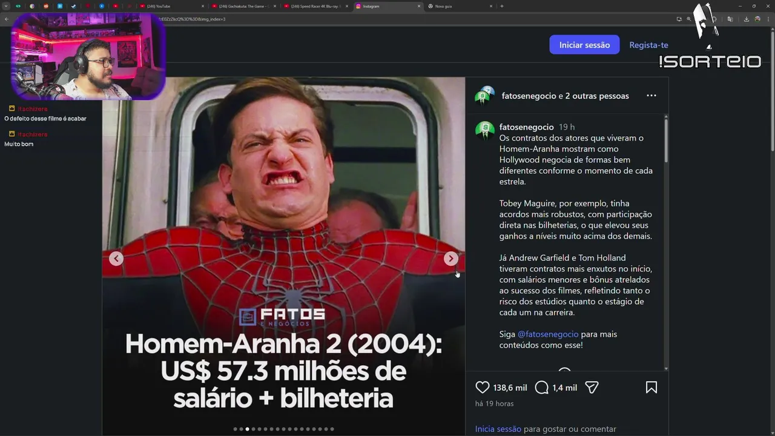
Task: Share the post using the send icon
Action: [x=592, y=388]
